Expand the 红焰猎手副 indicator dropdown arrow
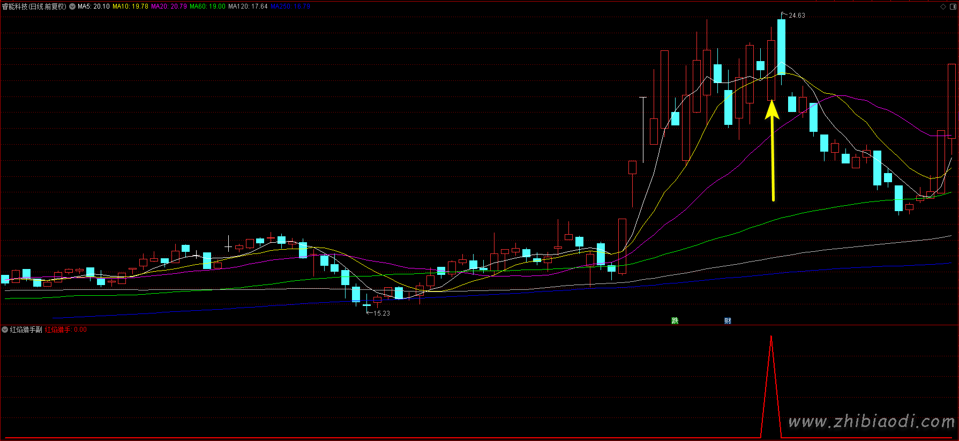The height and width of the screenshot is (441, 959). click(5, 330)
